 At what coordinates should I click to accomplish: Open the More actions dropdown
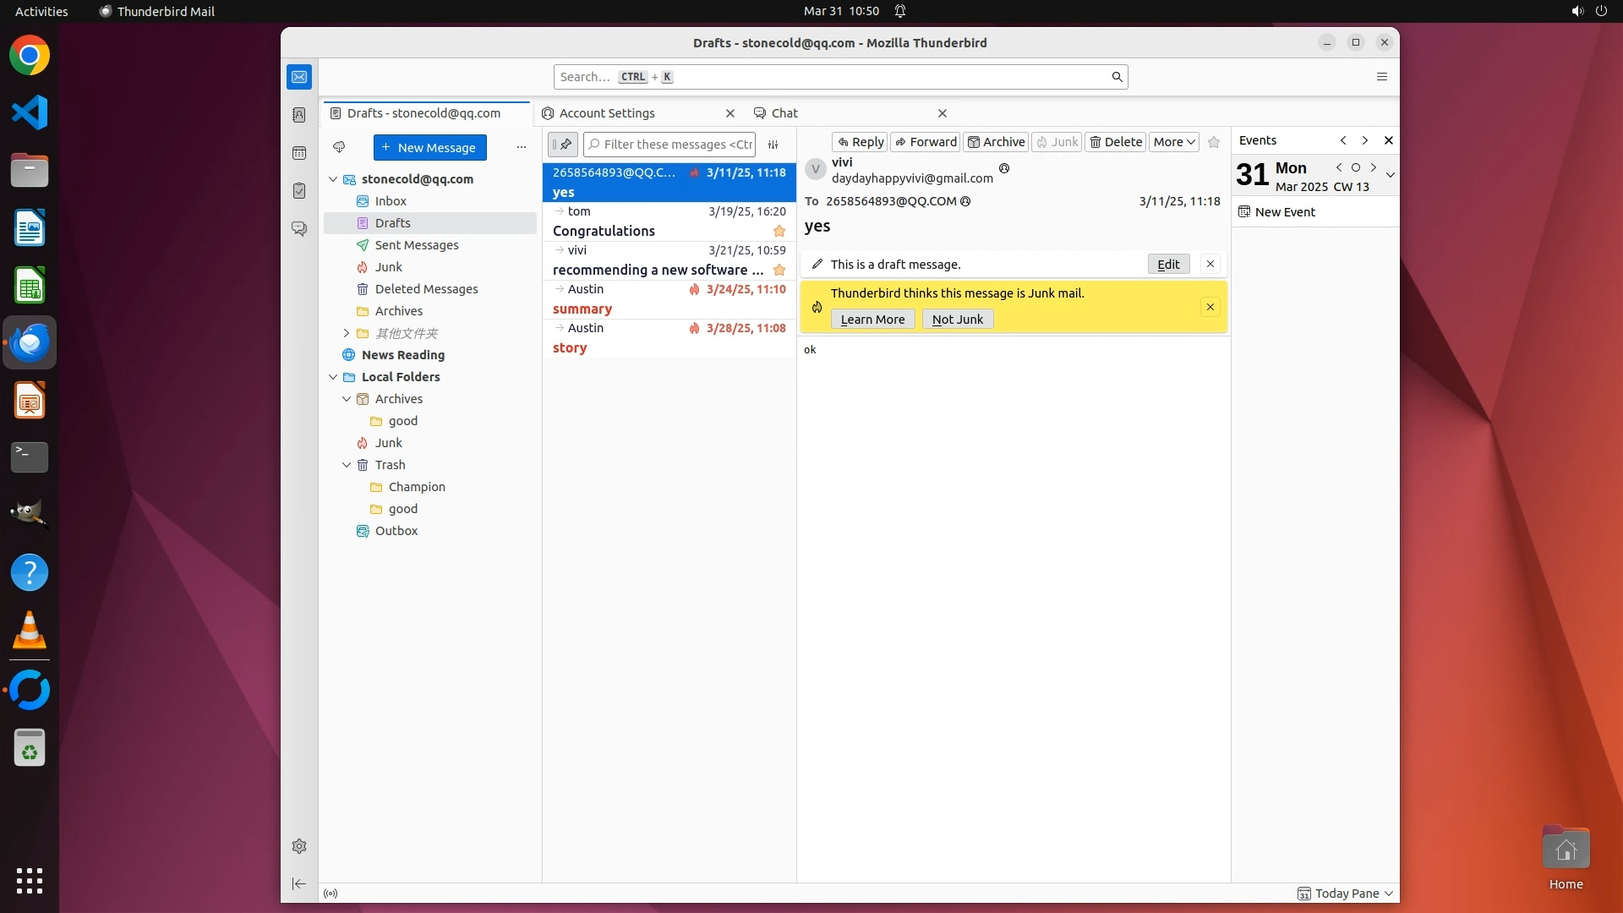tap(1173, 142)
